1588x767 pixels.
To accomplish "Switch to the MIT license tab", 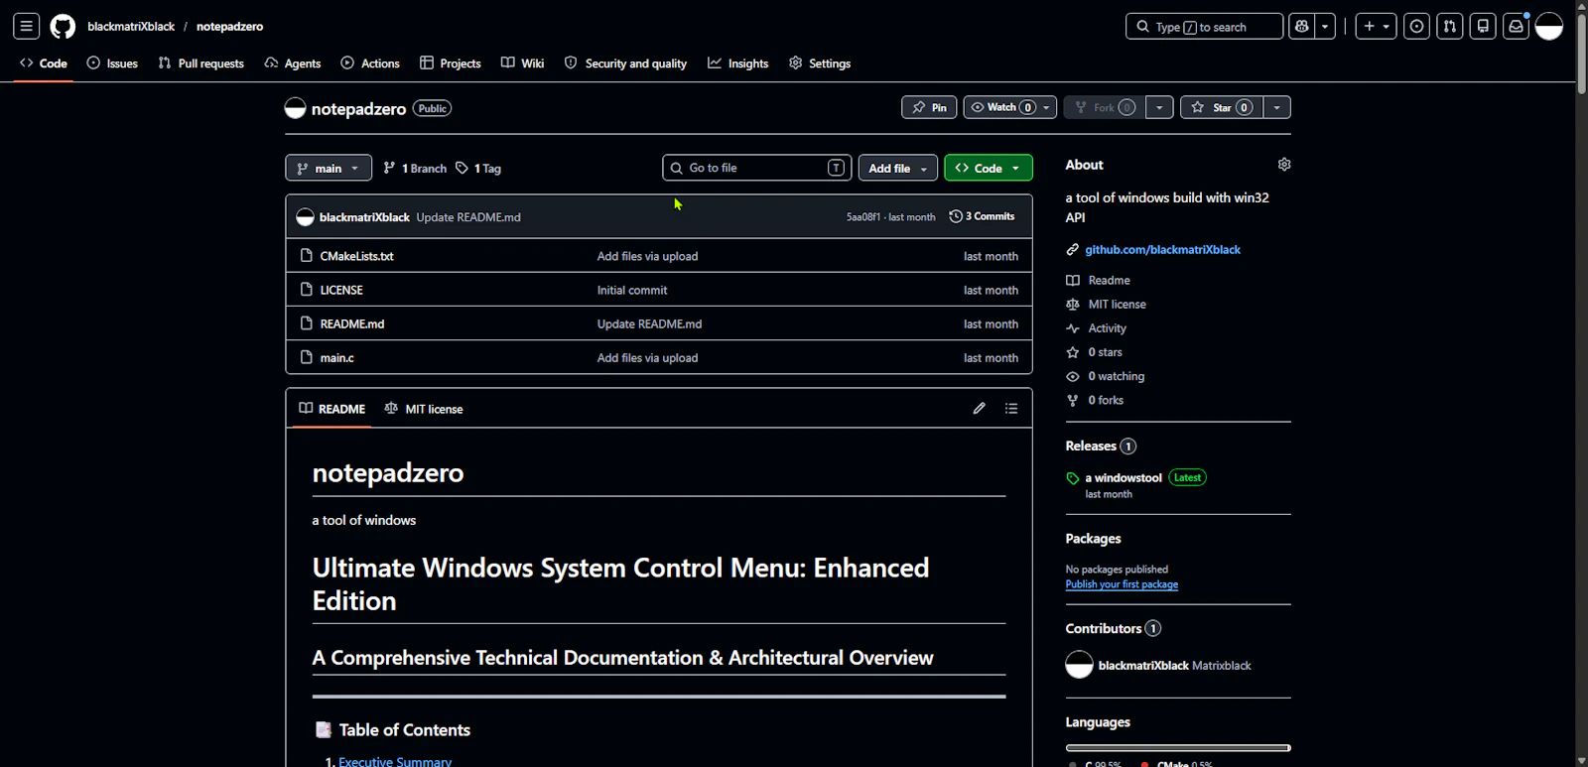I will click(424, 409).
